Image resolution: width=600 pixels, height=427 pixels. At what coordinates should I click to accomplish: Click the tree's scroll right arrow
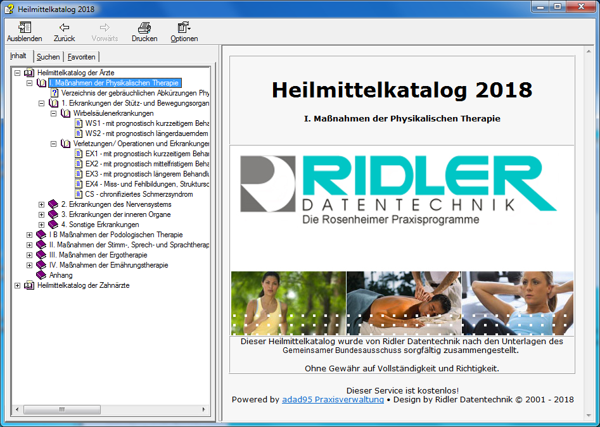tap(203, 409)
